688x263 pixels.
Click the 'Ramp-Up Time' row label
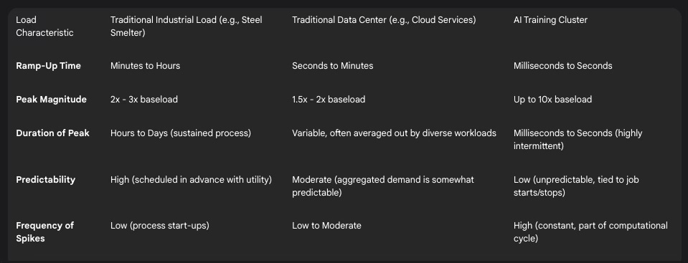48,66
